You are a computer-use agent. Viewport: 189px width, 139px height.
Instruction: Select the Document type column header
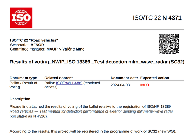(23, 78)
